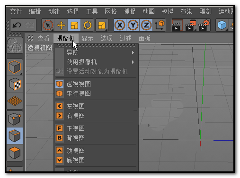Select the Move tool cross-arrows icon
This screenshot has width=240, height=178.
[x=61, y=25]
